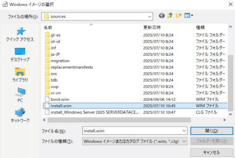Open Quick Access (クイック アクセス) location
Image resolution: width=235 pixels, height=158 pixels.
point(20,34)
